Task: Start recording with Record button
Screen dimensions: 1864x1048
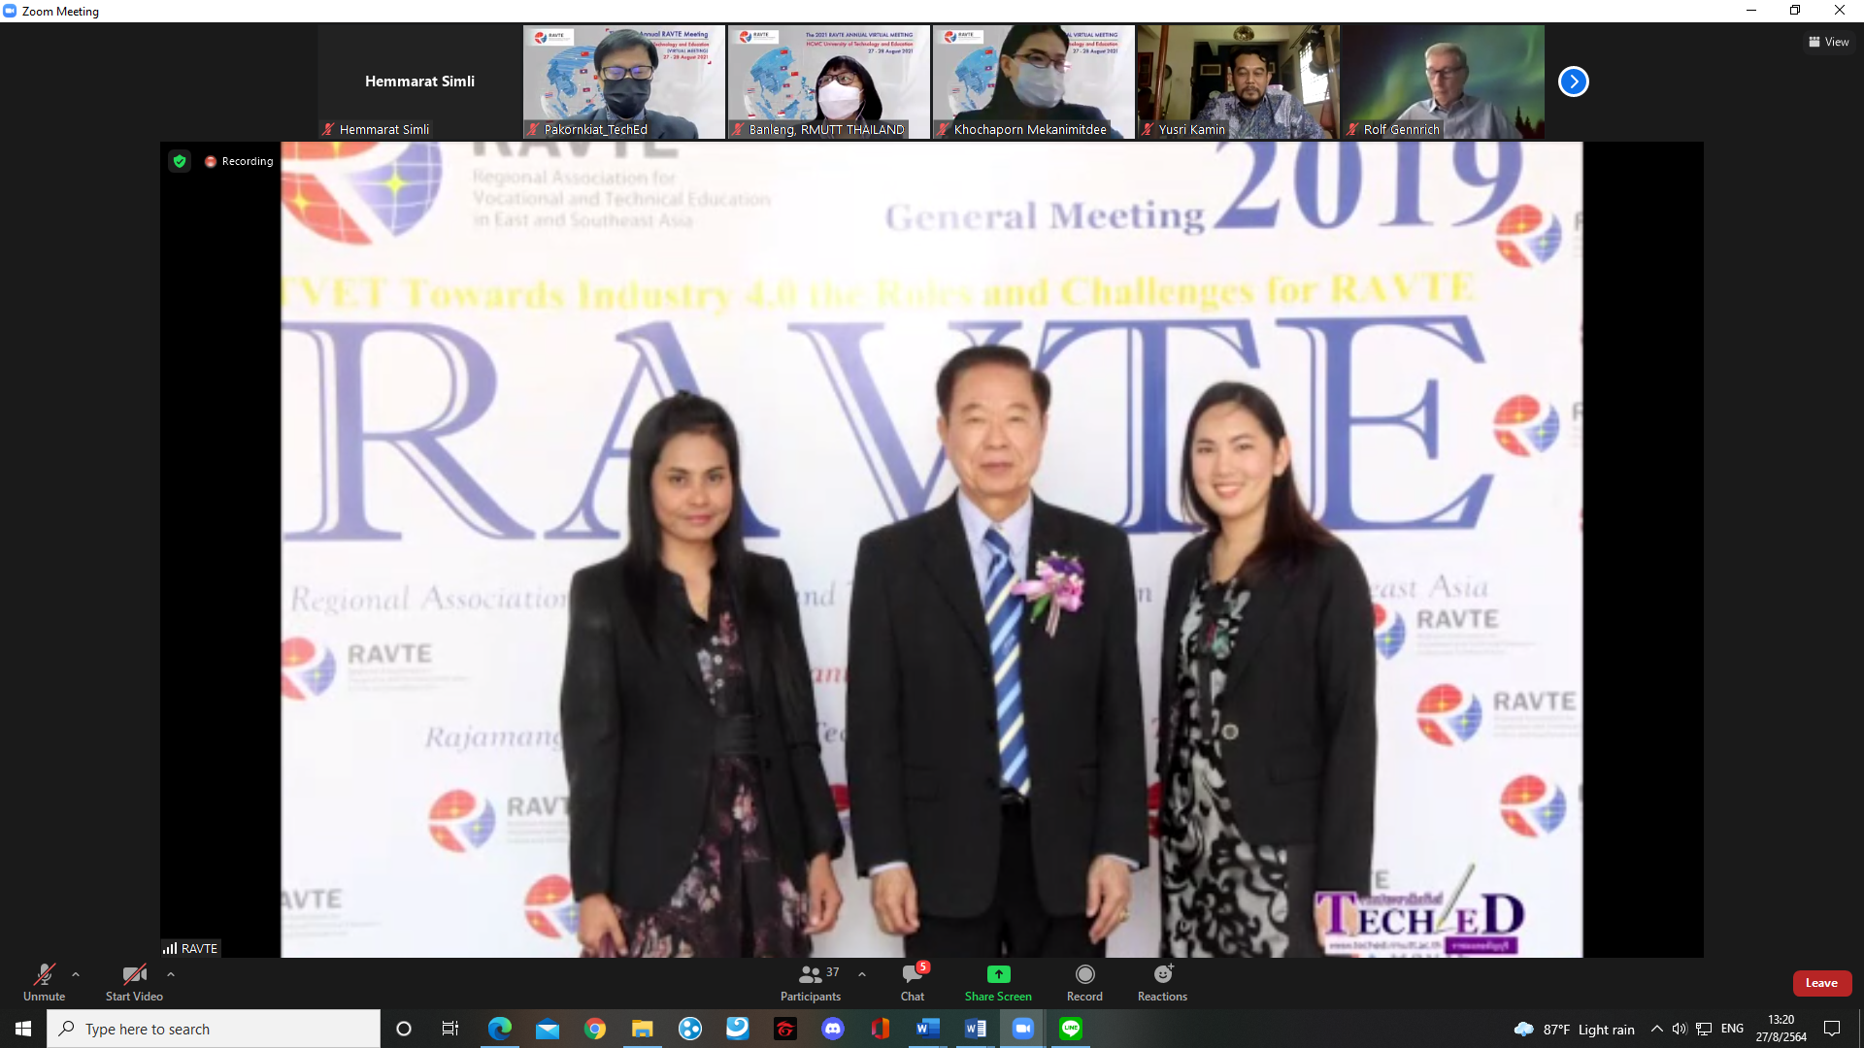Action: (1084, 982)
